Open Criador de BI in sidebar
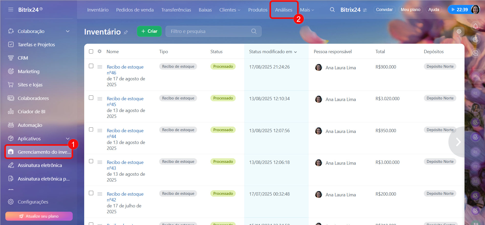485x225 pixels. (31, 111)
